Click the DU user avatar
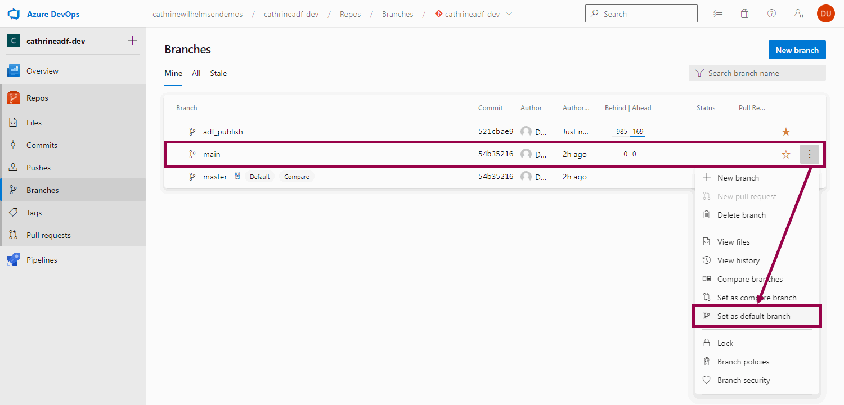Image resolution: width=844 pixels, height=405 pixels. click(x=825, y=13)
